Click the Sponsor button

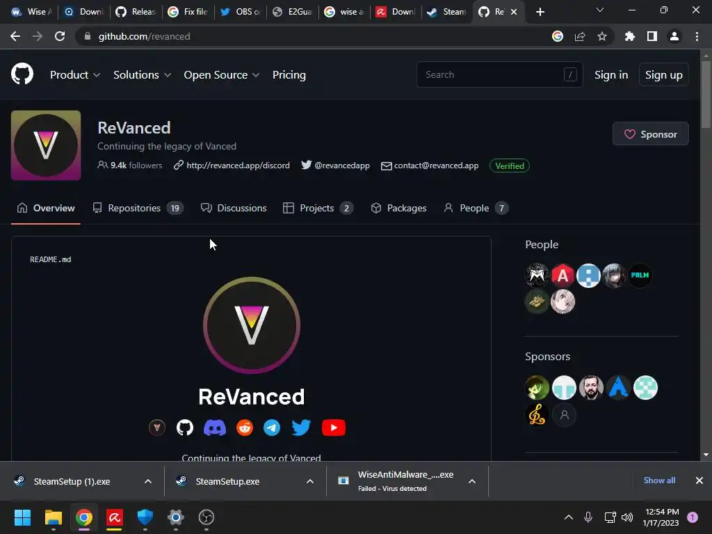point(651,134)
